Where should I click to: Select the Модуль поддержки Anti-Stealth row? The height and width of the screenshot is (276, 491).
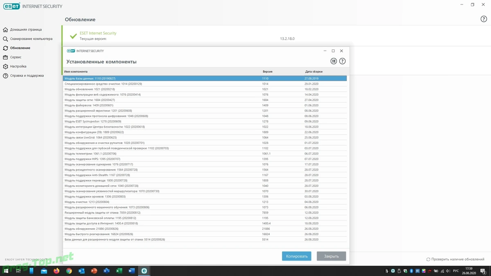point(205,175)
